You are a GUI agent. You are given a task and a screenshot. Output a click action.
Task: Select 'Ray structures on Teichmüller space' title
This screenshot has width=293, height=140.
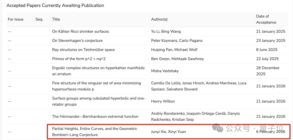[x=83, y=50]
